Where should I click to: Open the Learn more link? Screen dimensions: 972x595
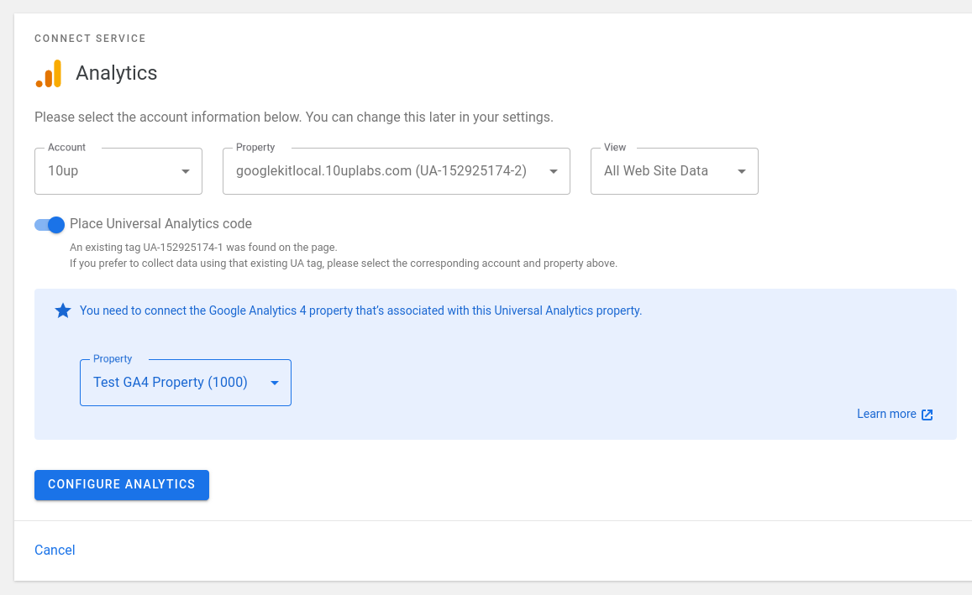886,414
